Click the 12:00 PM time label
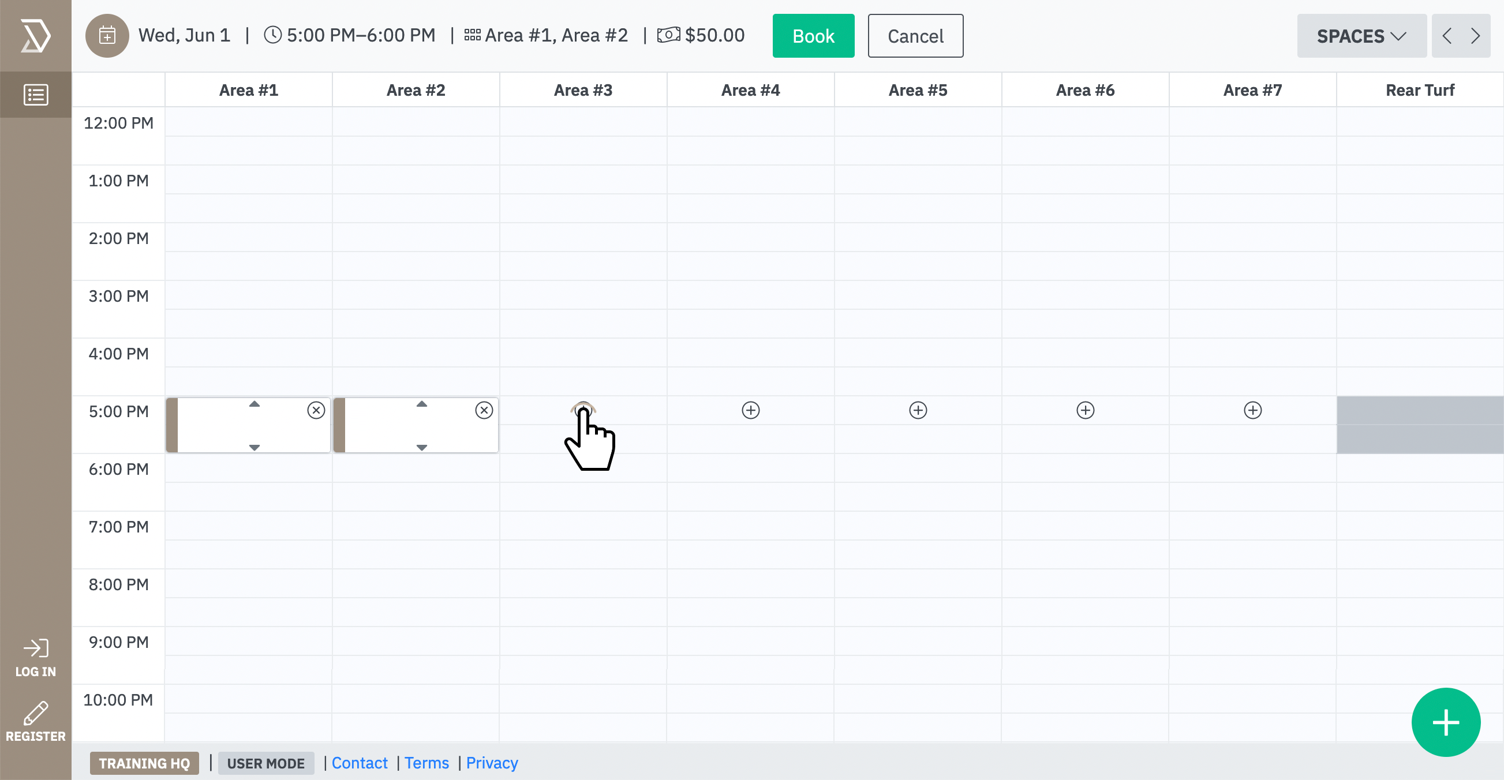This screenshot has width=1504, height=780. pyautogui.click(x=118, y=123)
